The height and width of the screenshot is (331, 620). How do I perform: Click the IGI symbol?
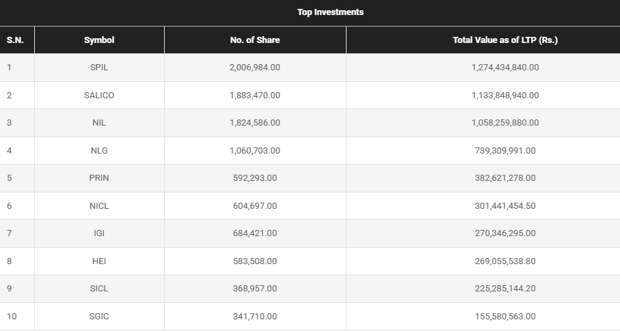click(99, 233)
